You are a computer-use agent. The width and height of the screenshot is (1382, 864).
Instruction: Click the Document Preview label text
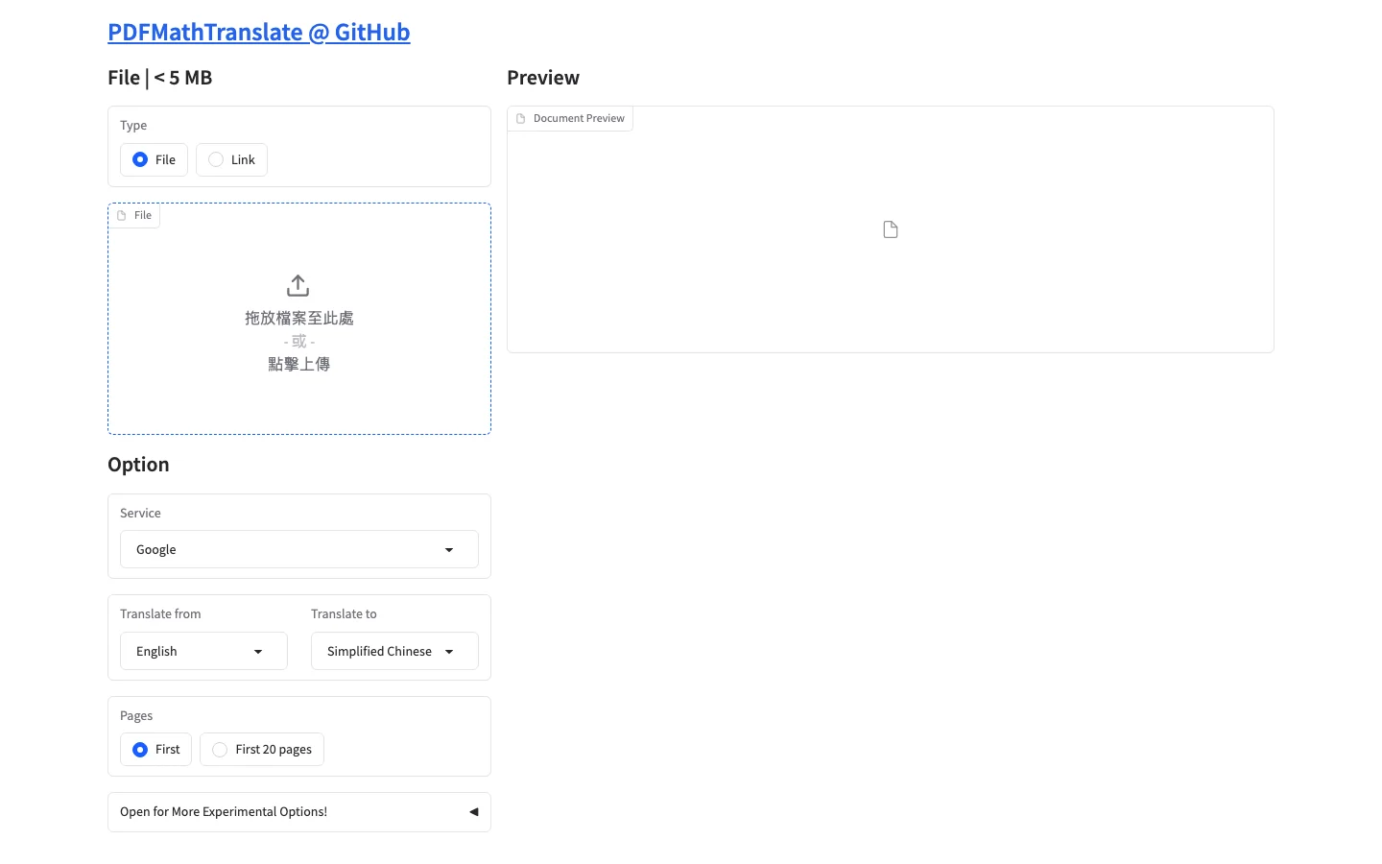click(x=579, y=118)
